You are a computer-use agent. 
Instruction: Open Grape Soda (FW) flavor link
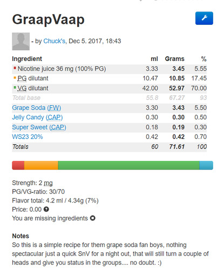point(37,107)
